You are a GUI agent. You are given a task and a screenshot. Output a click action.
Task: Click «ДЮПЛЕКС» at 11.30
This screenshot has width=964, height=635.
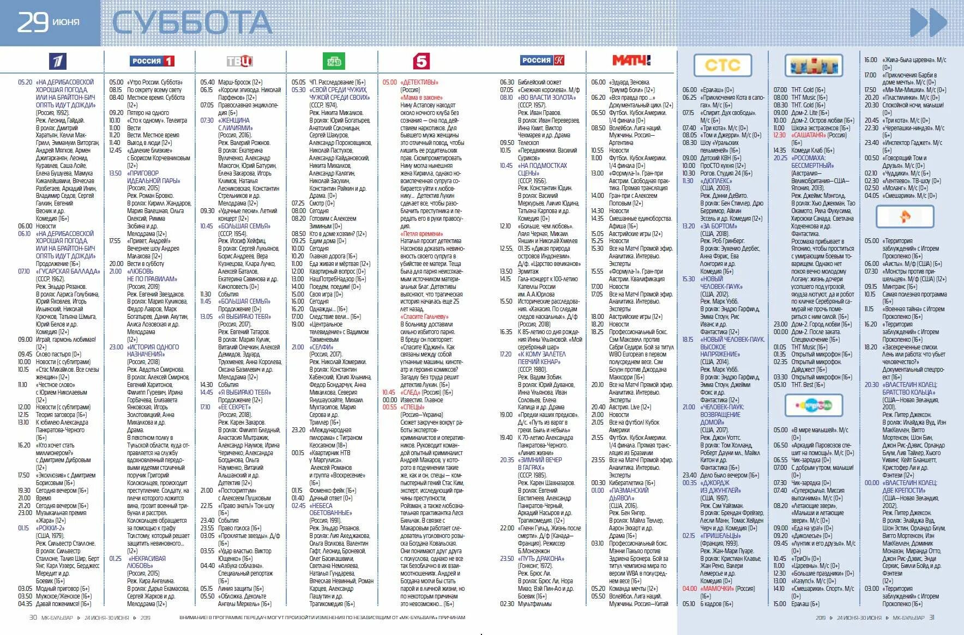pyautogui.click(x=716, y=181)
